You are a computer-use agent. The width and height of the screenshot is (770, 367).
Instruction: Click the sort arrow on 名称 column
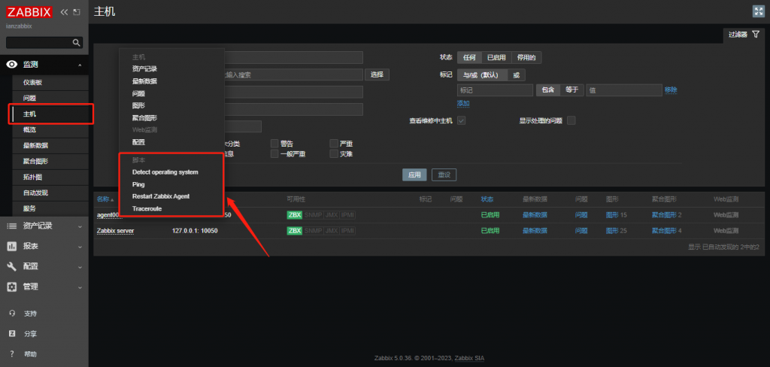112,199
